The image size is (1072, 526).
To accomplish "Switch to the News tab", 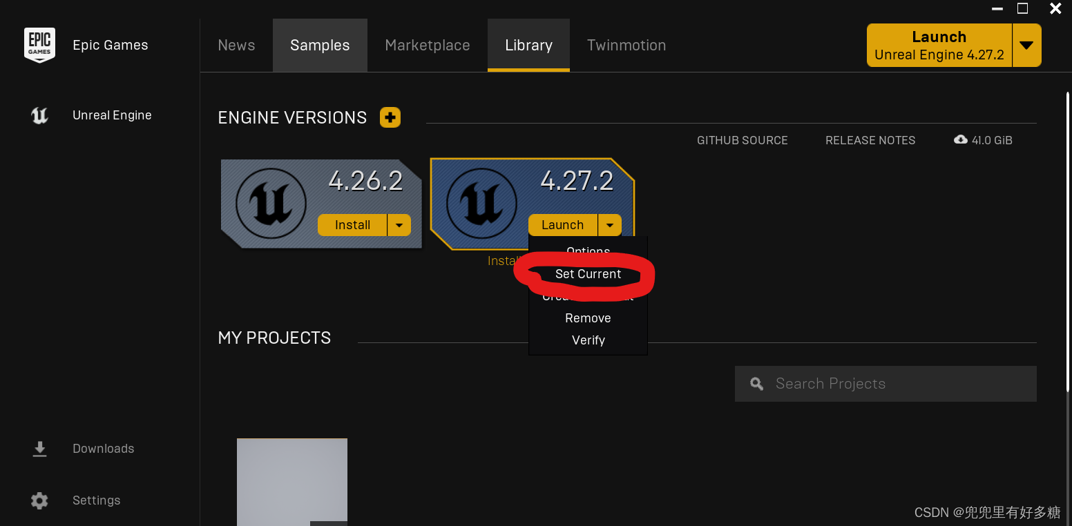I will pos(236,46).
